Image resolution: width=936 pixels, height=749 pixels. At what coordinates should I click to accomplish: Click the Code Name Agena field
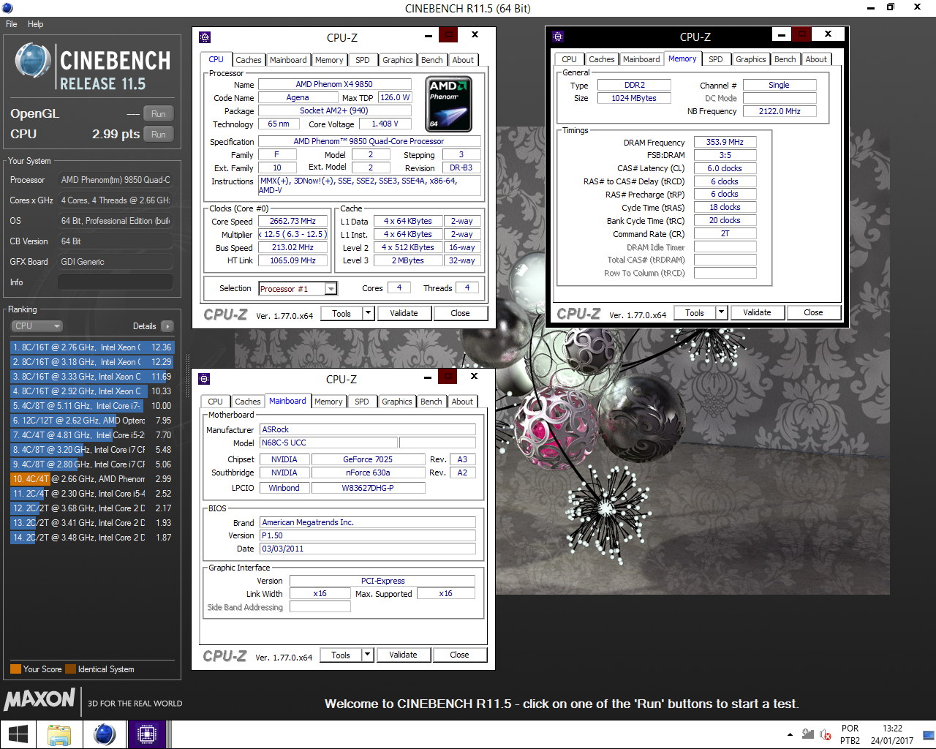[298, 97]
